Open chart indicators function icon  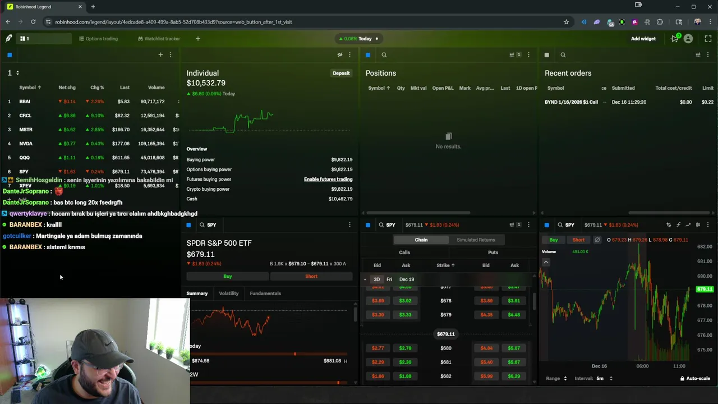[678, 225]
